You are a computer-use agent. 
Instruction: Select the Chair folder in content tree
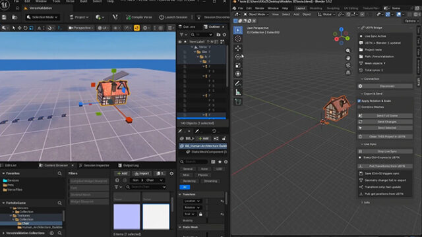point(25,223)
